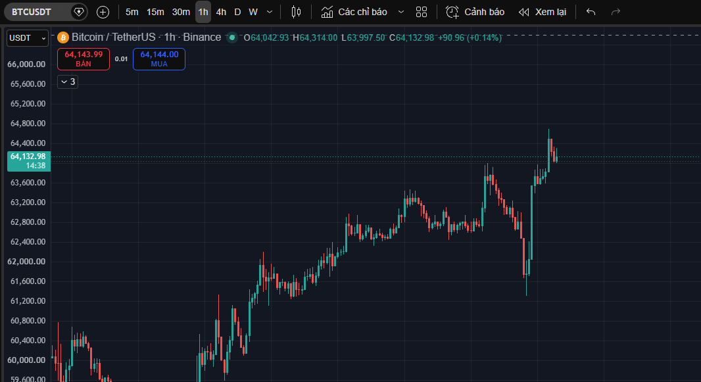Create an alert with Cảnh báo
The height and width of the screenshot is (382, 701).
pyautogui.click(x=475, y=12)
